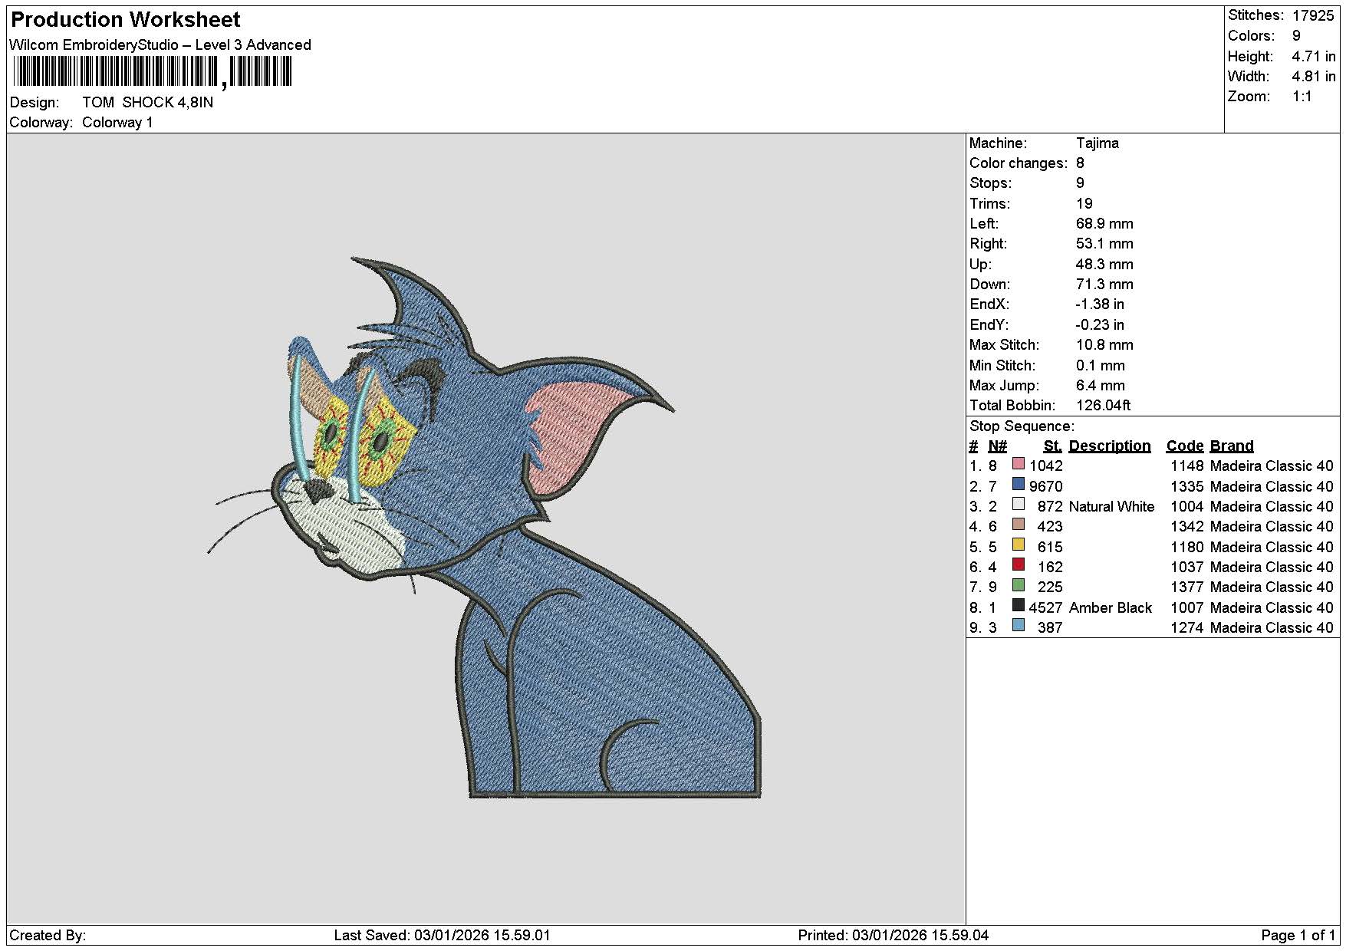This screenshot has width=1346, height=951.
Task: Click the "Description" column header
Action: click(x=1110, y=446)
